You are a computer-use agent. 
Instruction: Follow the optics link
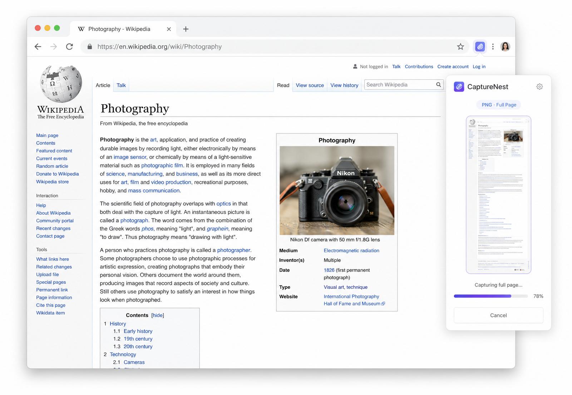click(x=223, y=204)
